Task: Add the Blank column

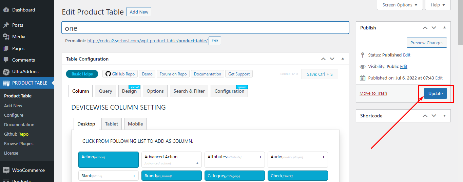Action: click(134, 176)
